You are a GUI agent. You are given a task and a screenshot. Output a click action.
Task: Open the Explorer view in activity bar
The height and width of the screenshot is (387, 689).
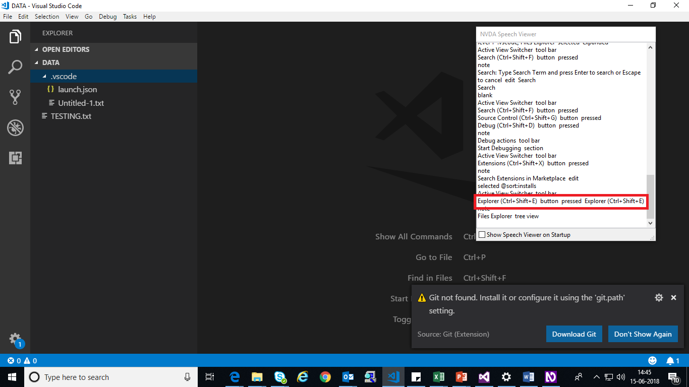coord(15,37)
